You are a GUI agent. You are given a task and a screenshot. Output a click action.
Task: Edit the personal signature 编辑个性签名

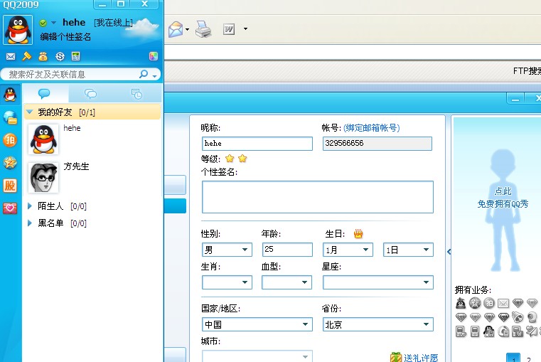pos(65,36)
